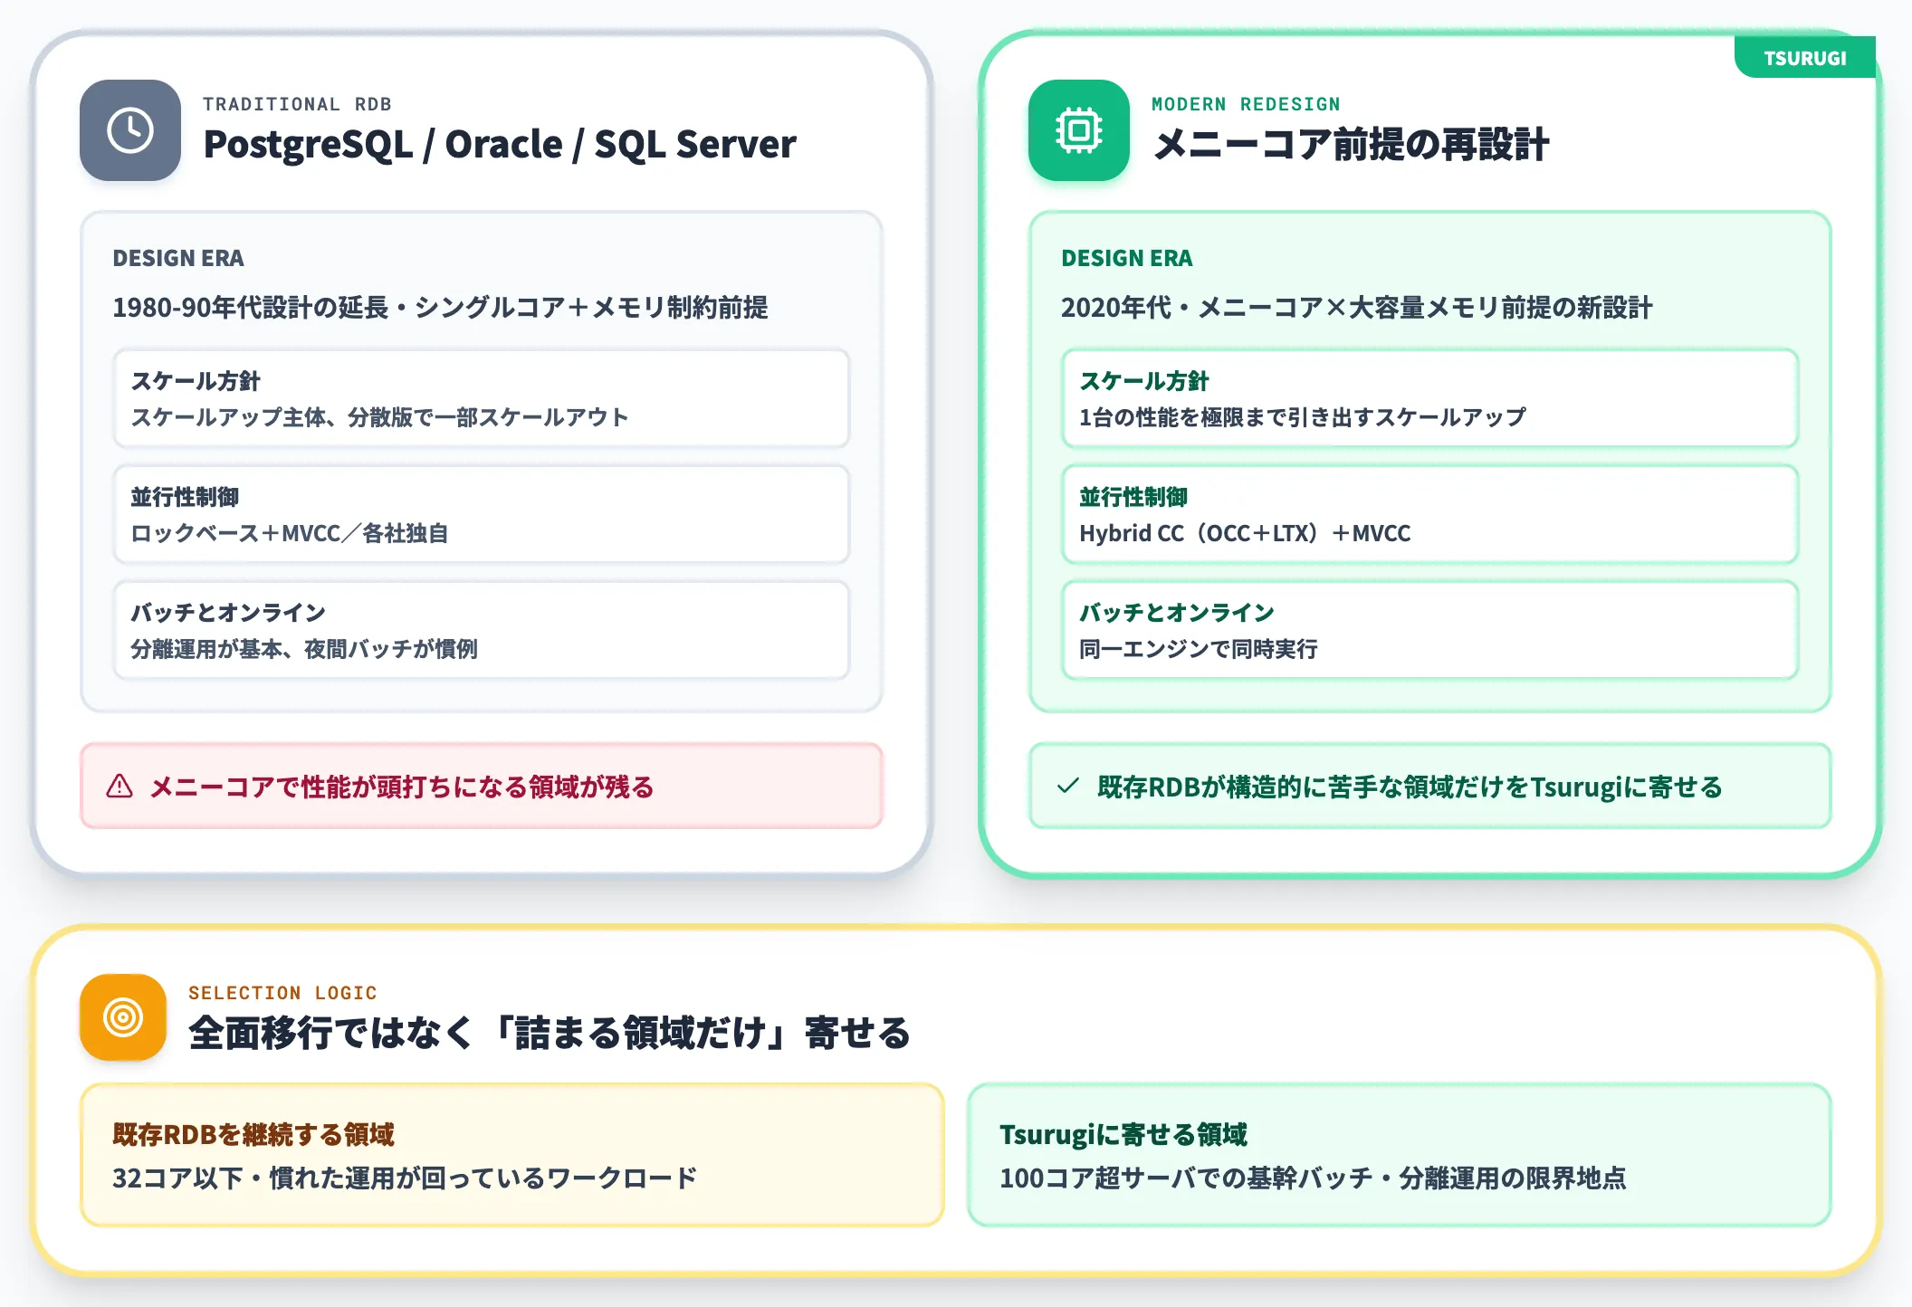Click the green card's バッチとオンライン label
This screenshot has height=1307, width=1912.
coord(1177,613)
